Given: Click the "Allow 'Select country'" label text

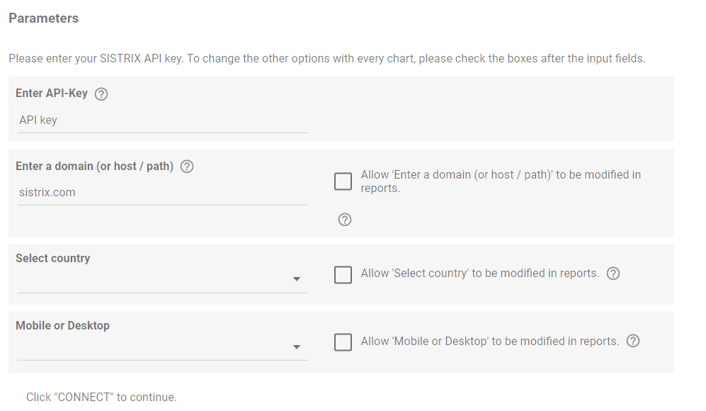Looking at the screenshot, I should [480, 273].
